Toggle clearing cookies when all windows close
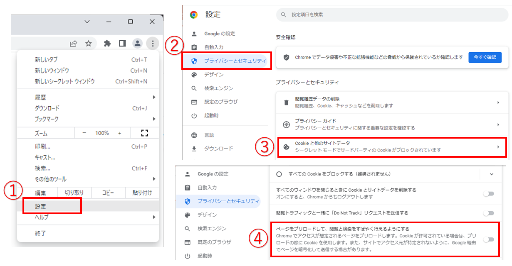The width and height of the screenshot is (512, 266). 488,193
